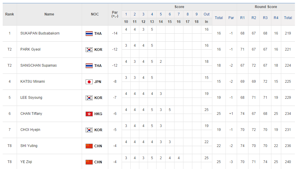The width and height of the screenshot is (300, 169).
Task: Open CHAN Tiffany's player entry
Action: pyautogui.click(x=31, y=114)
